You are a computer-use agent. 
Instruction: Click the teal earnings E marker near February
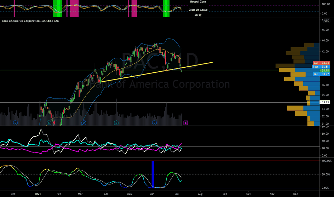49,122
